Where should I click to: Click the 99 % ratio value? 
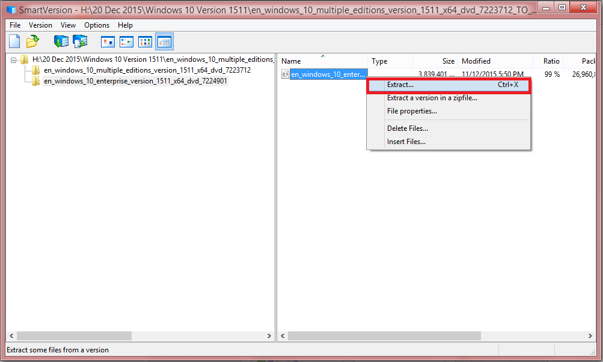coord(552,74)
